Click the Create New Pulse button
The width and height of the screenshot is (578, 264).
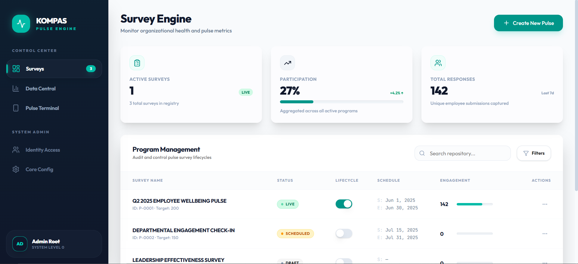coord(528,23)
